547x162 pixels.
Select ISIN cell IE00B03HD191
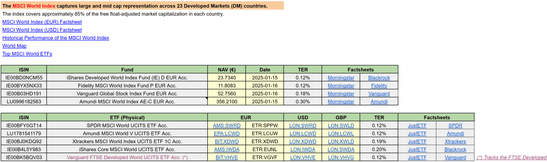24,93
